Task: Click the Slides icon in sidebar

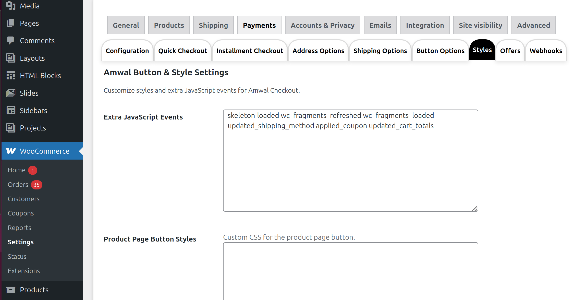Action: click(11, 93)
